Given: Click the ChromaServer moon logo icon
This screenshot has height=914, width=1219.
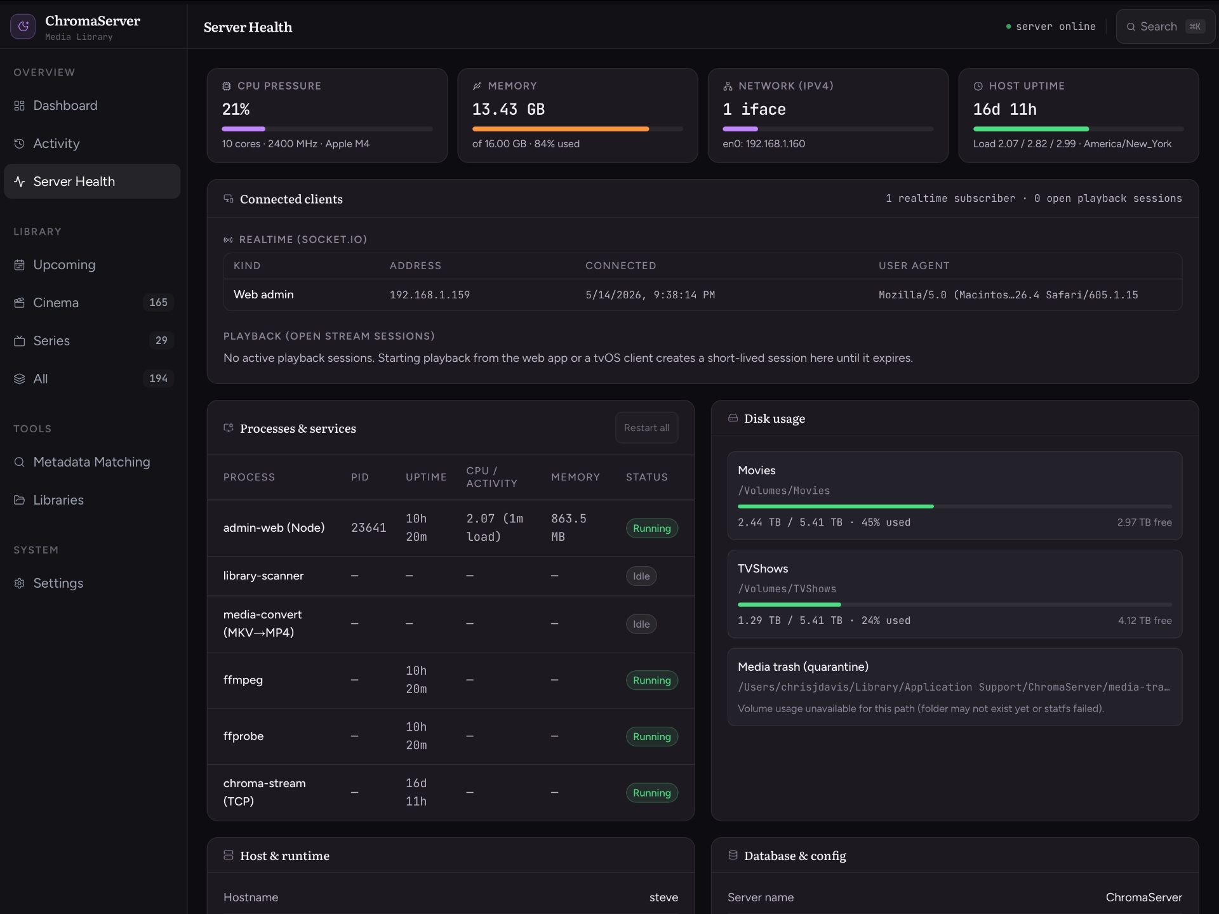Looking at the screenshot, I should point(23,26).
